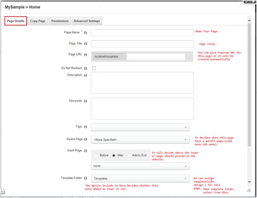Screen dimensions: 257x198
Task: Click into the Keywords text area
Action: tap(142, 108)
